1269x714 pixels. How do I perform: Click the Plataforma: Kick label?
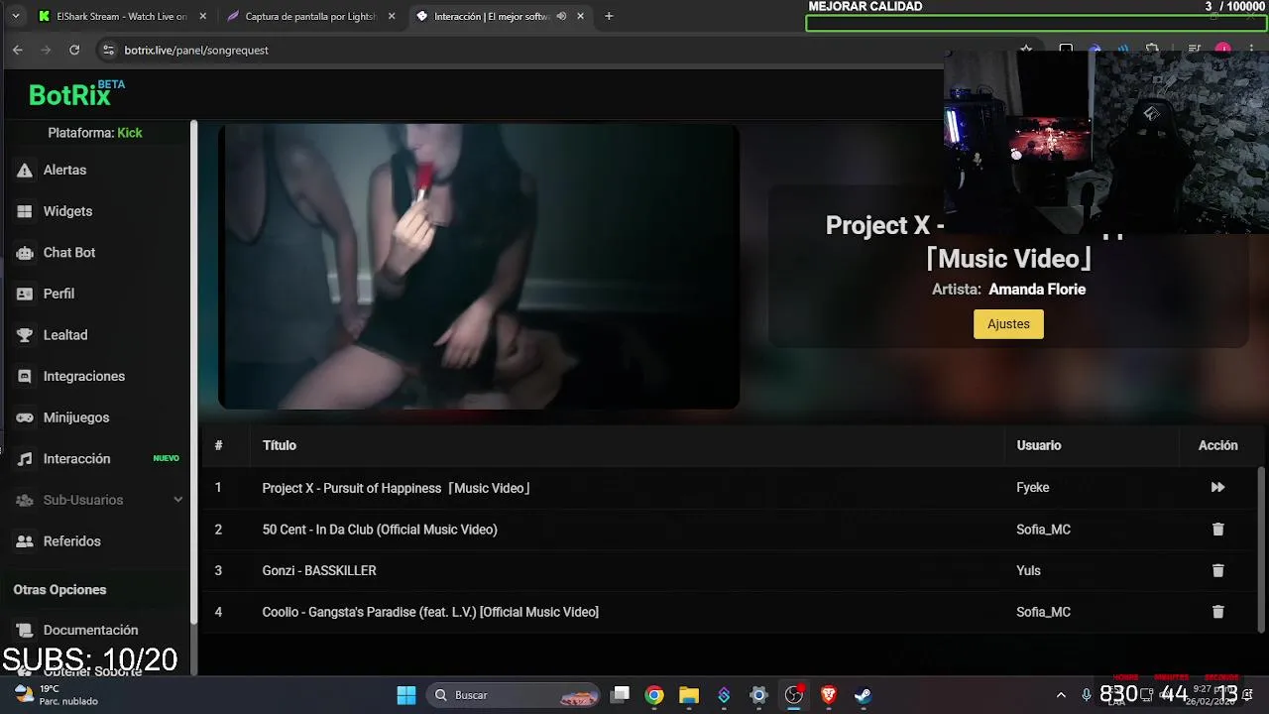tap(95, 133)
